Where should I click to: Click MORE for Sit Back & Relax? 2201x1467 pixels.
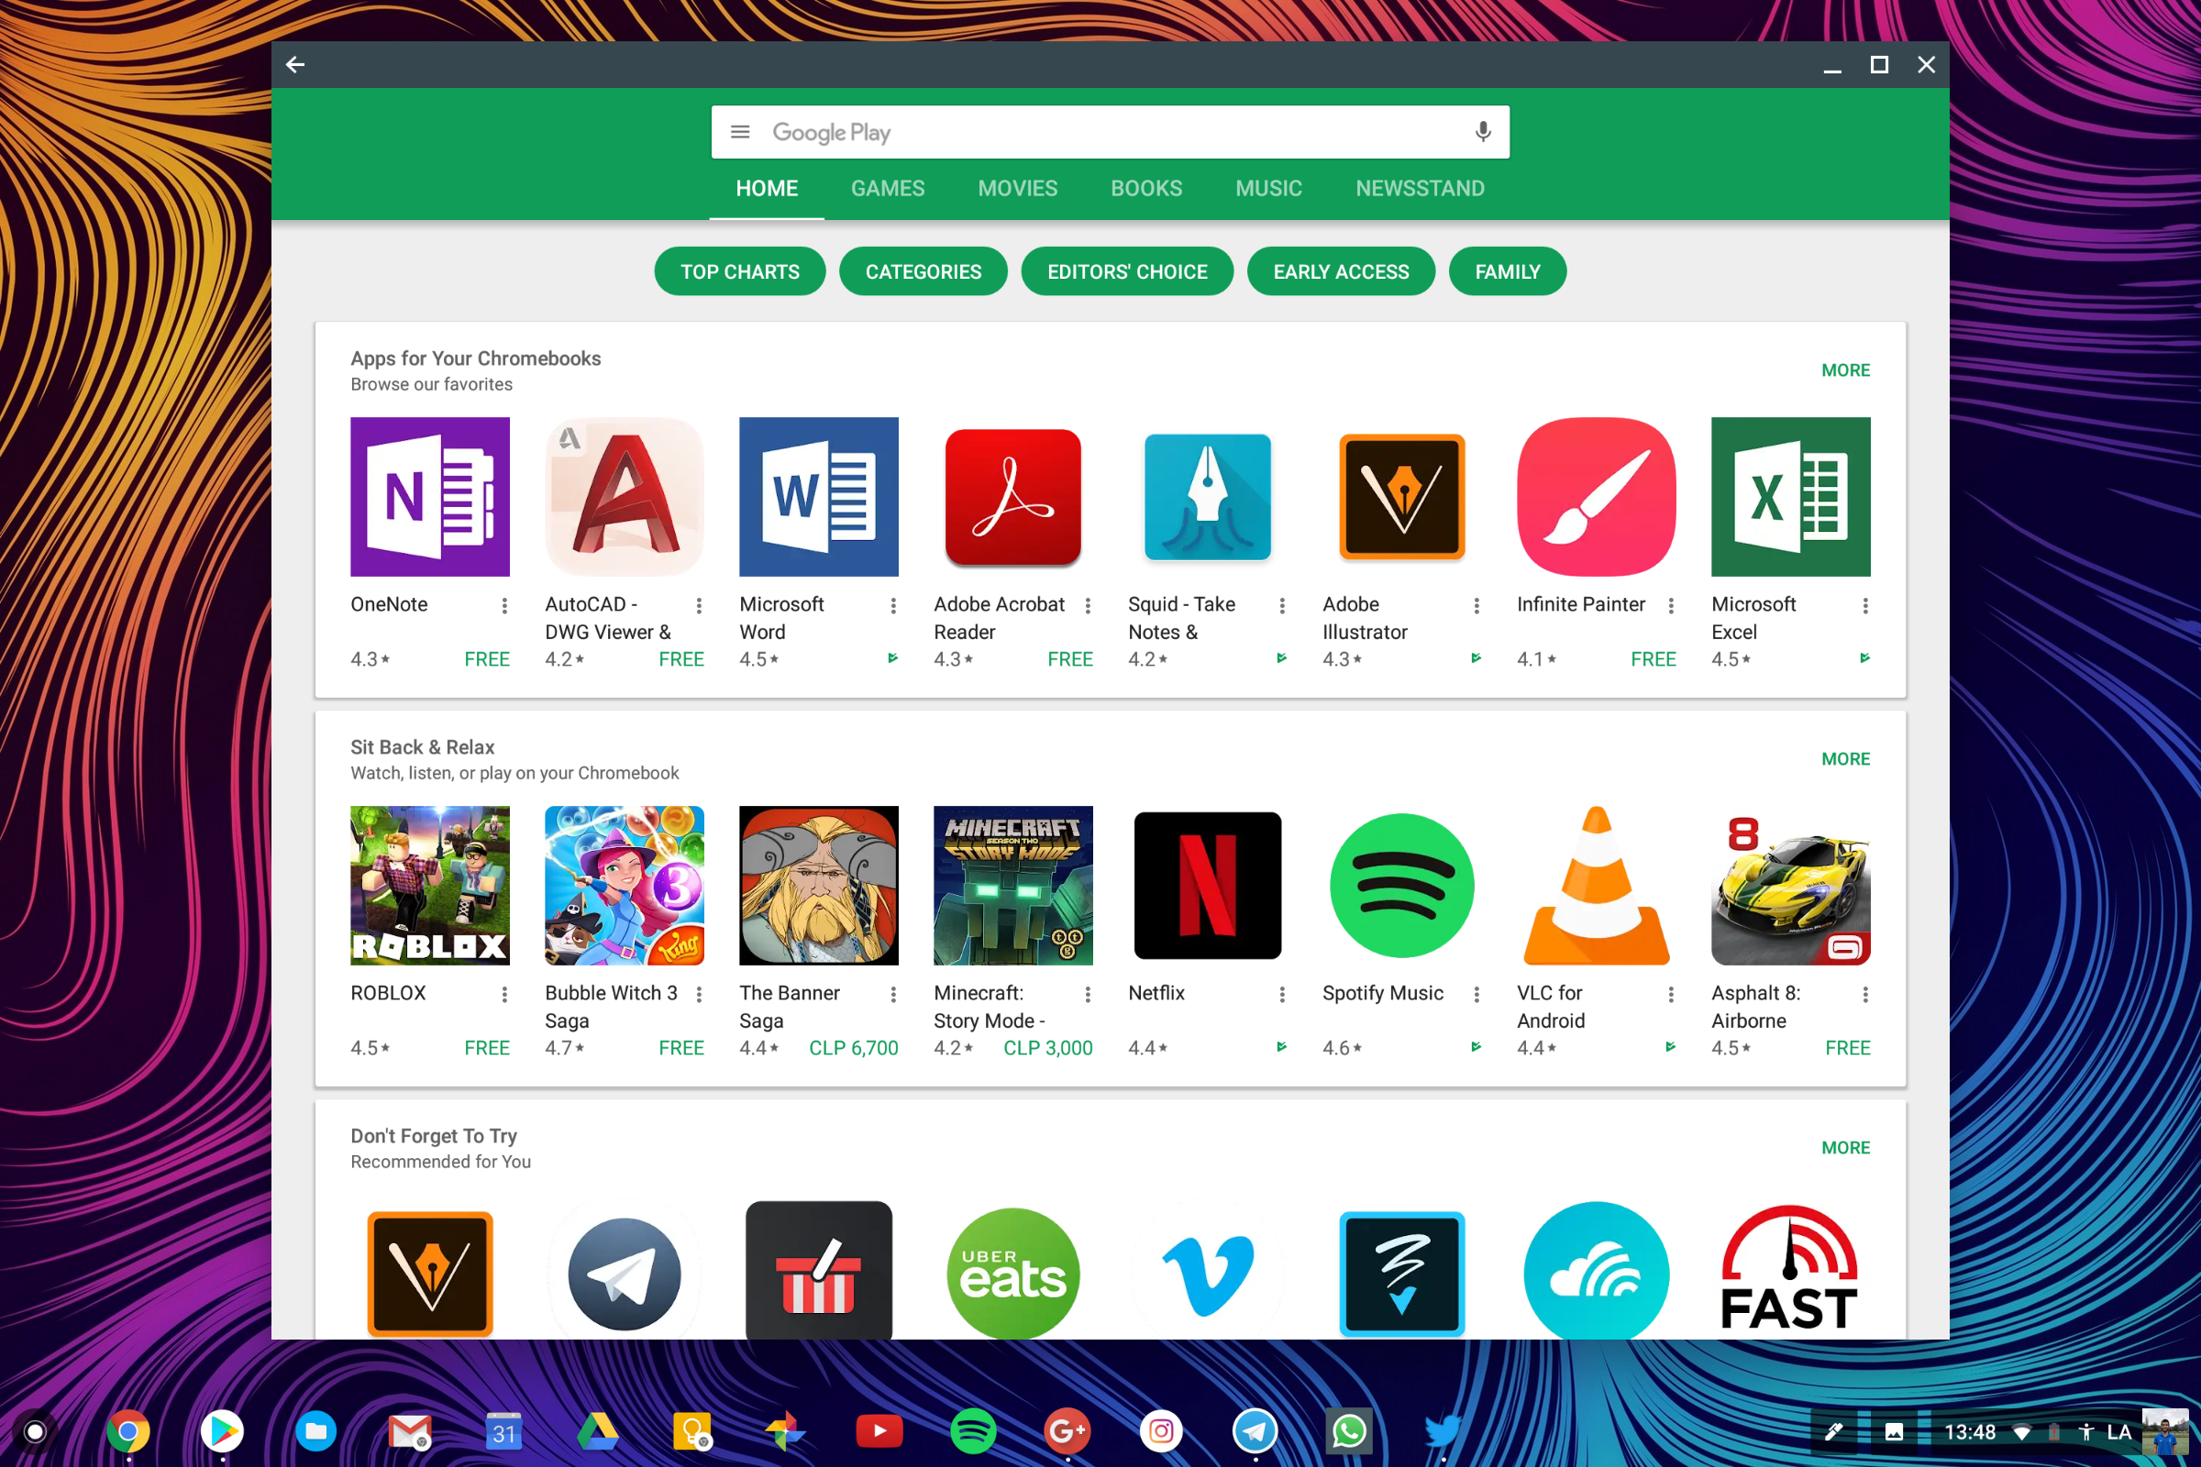1845,759
